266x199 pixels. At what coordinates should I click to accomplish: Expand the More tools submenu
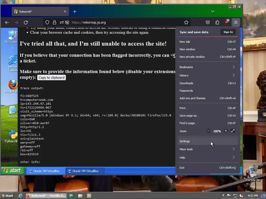click(x=208, y=149)
